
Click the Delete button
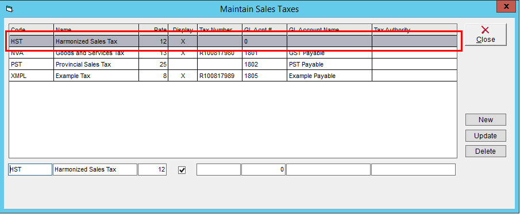coord(486,151)
